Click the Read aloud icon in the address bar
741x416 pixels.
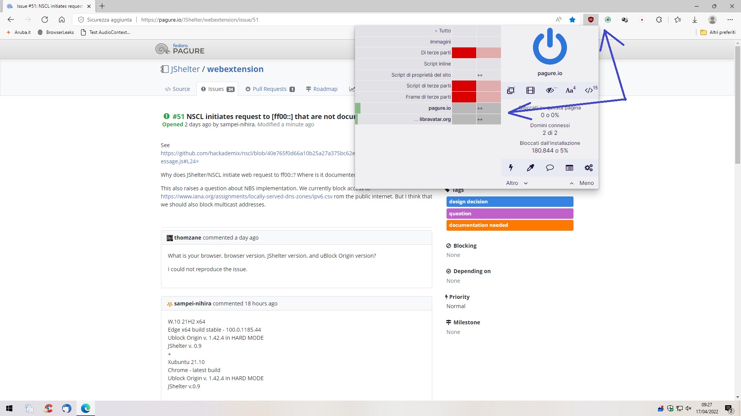click(x=558, y=20)
